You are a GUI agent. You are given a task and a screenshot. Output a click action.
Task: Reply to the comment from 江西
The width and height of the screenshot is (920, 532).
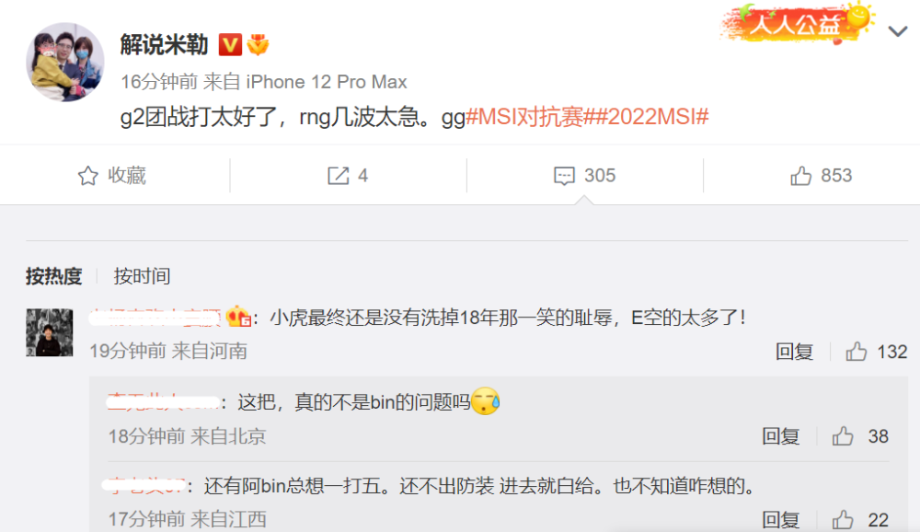click(x=781, y=520)
